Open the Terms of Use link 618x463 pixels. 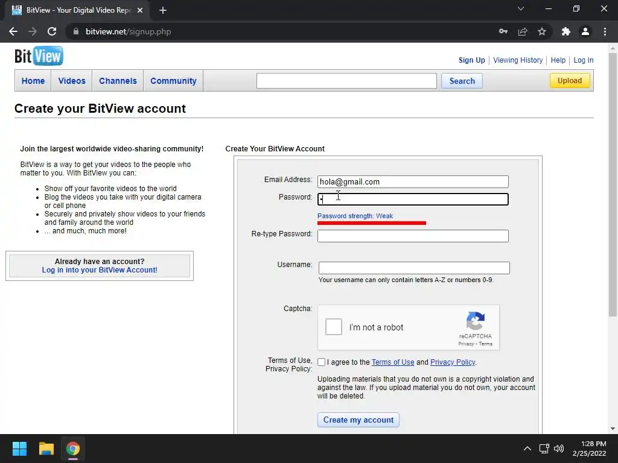point(393,362)
